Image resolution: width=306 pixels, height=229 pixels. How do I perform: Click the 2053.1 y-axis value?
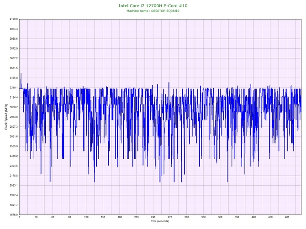(x=14, y=185)
